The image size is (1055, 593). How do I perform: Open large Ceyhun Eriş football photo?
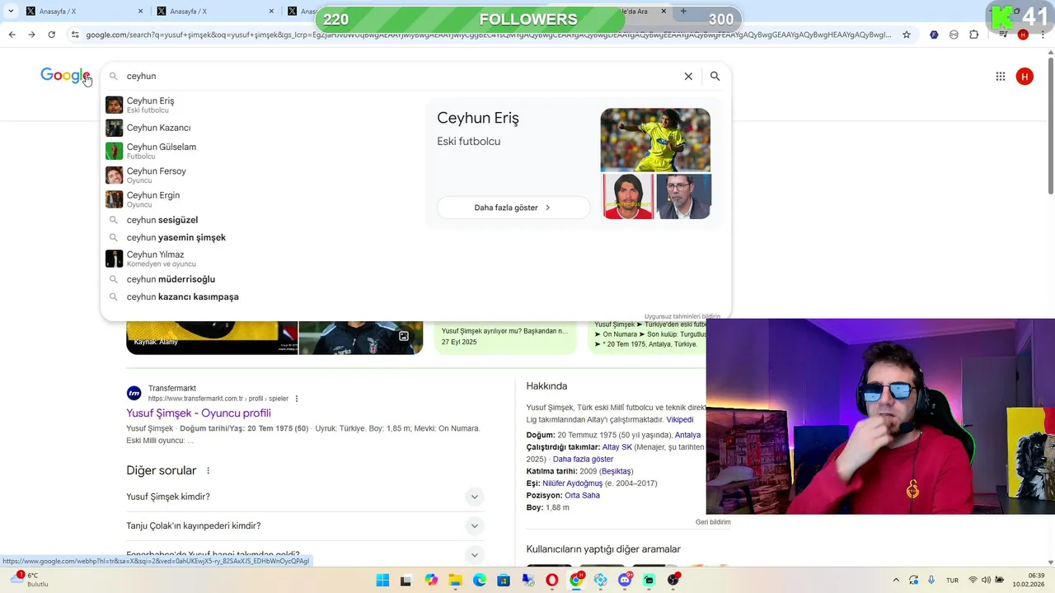[655, 140]
